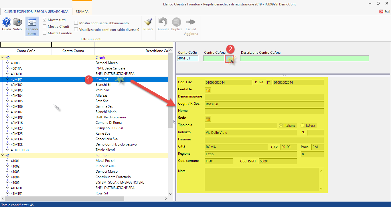Expand the 40MT02 Bianchi Srl row

click(8, 85)
